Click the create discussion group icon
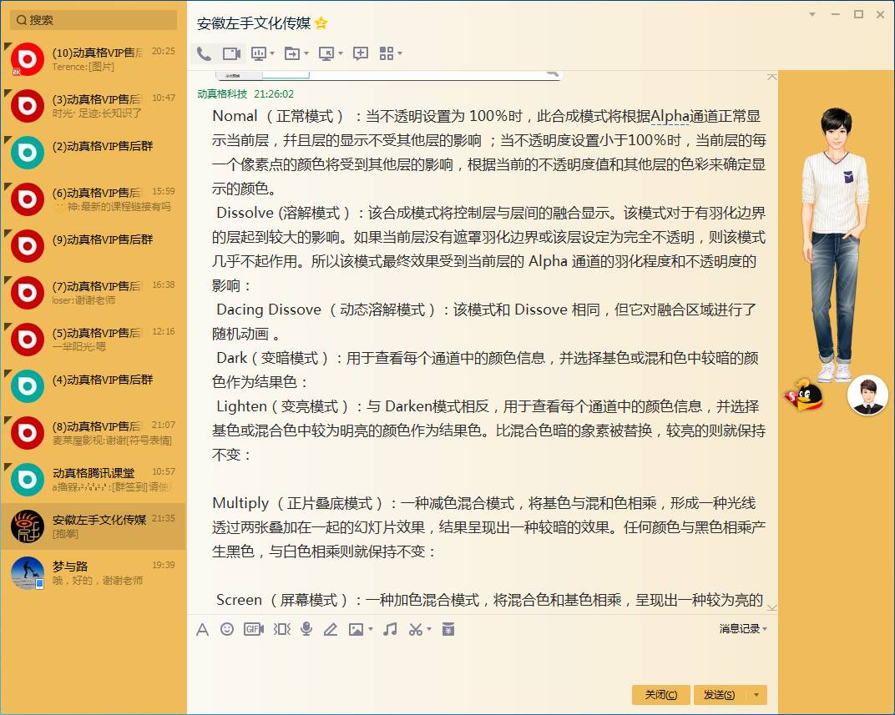 tap(360, 53)
